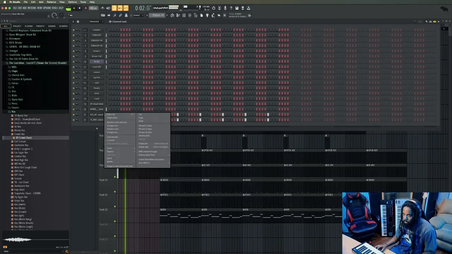
Task: Stop playback using the stop button
Action: click(79, 8)
